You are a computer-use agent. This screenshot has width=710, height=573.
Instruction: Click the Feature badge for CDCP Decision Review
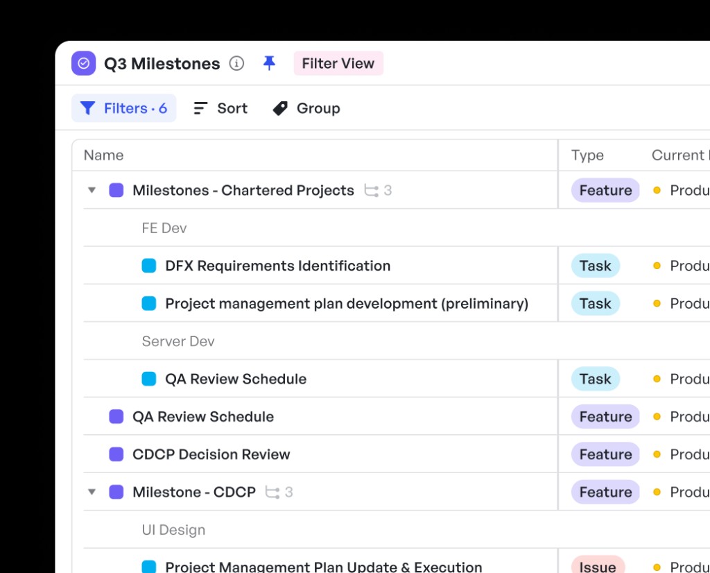(605, 454)
